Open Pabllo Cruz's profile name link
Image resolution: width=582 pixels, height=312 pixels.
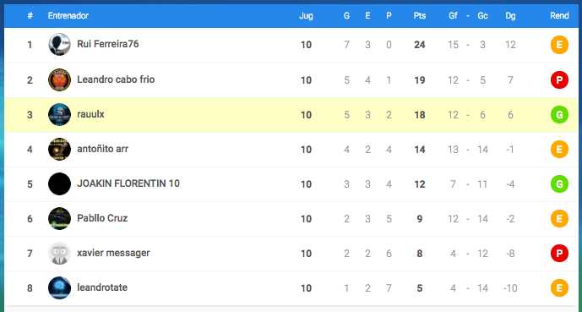(102, 218)
